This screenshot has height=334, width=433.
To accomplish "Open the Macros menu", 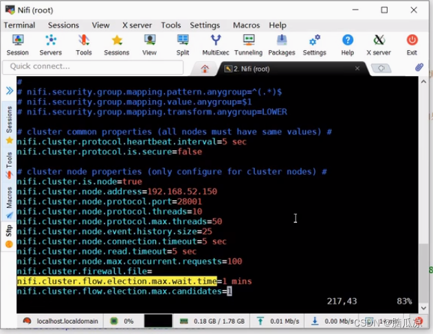I will click(246, 25).
